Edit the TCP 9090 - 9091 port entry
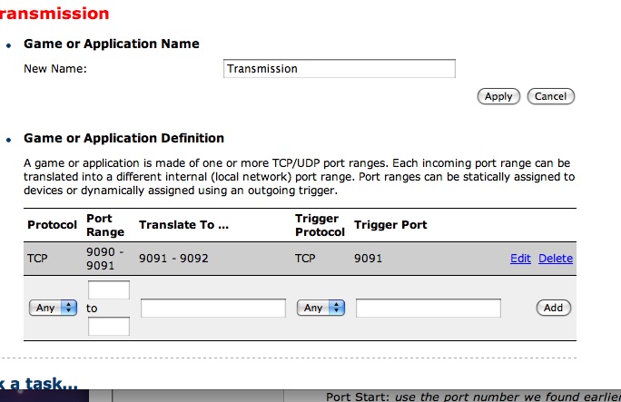The image size is (621, 402). (520, 259)
